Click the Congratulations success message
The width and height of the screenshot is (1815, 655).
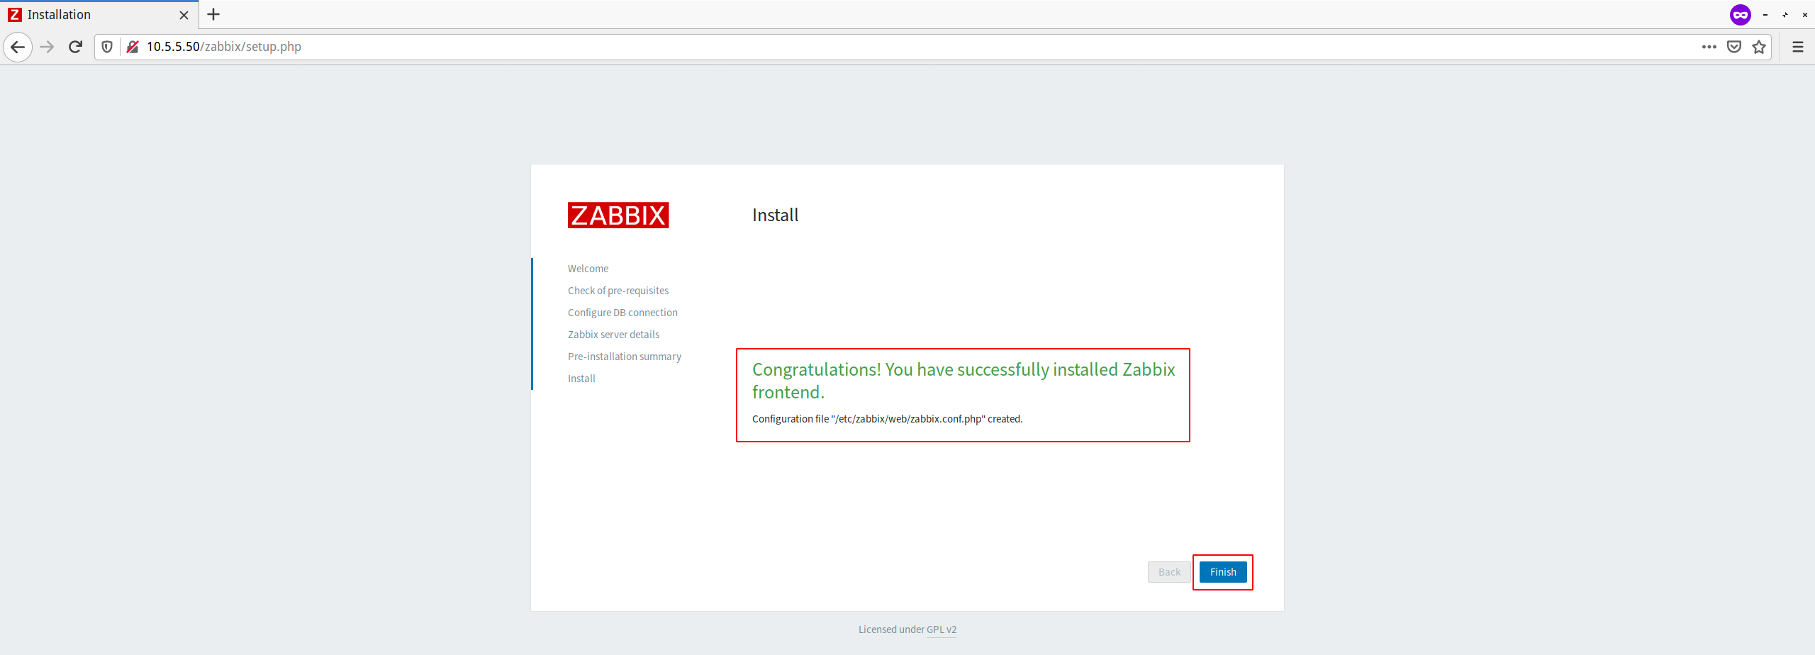pyautogui.click(x=964, y=381)
